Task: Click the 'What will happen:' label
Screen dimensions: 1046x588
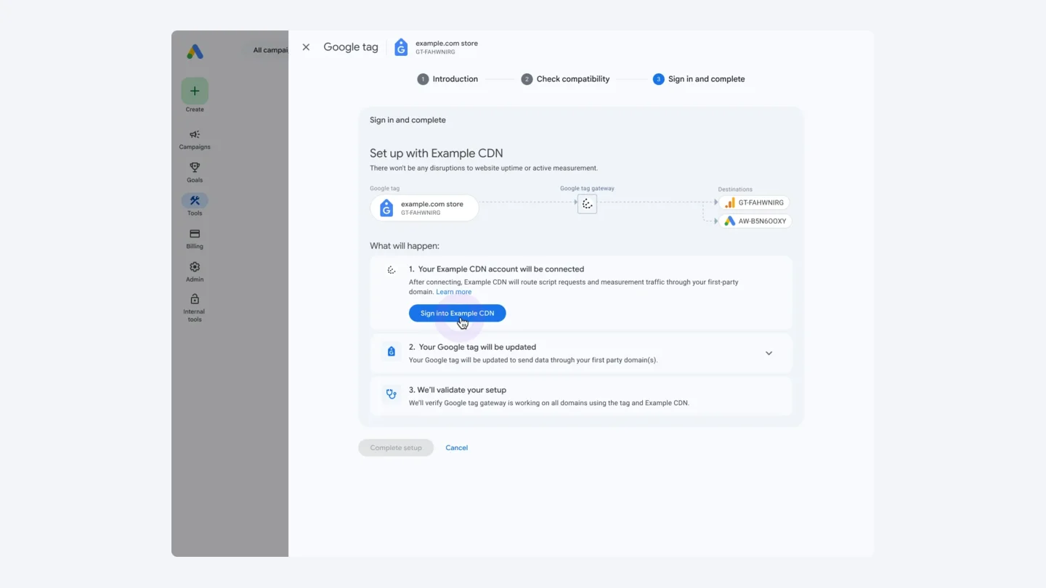Action: pyautogui.click(x=405, y=246)
